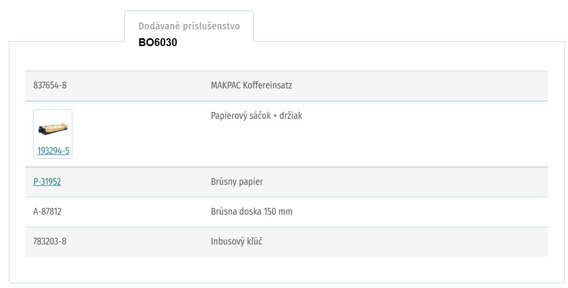Click the Brúsna doska 150 mm description
This screenshot has height=288, width=568.
click(x=251, y=212)
